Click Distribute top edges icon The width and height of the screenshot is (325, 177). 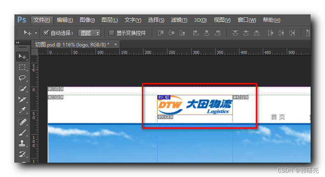tap(235, 33)
